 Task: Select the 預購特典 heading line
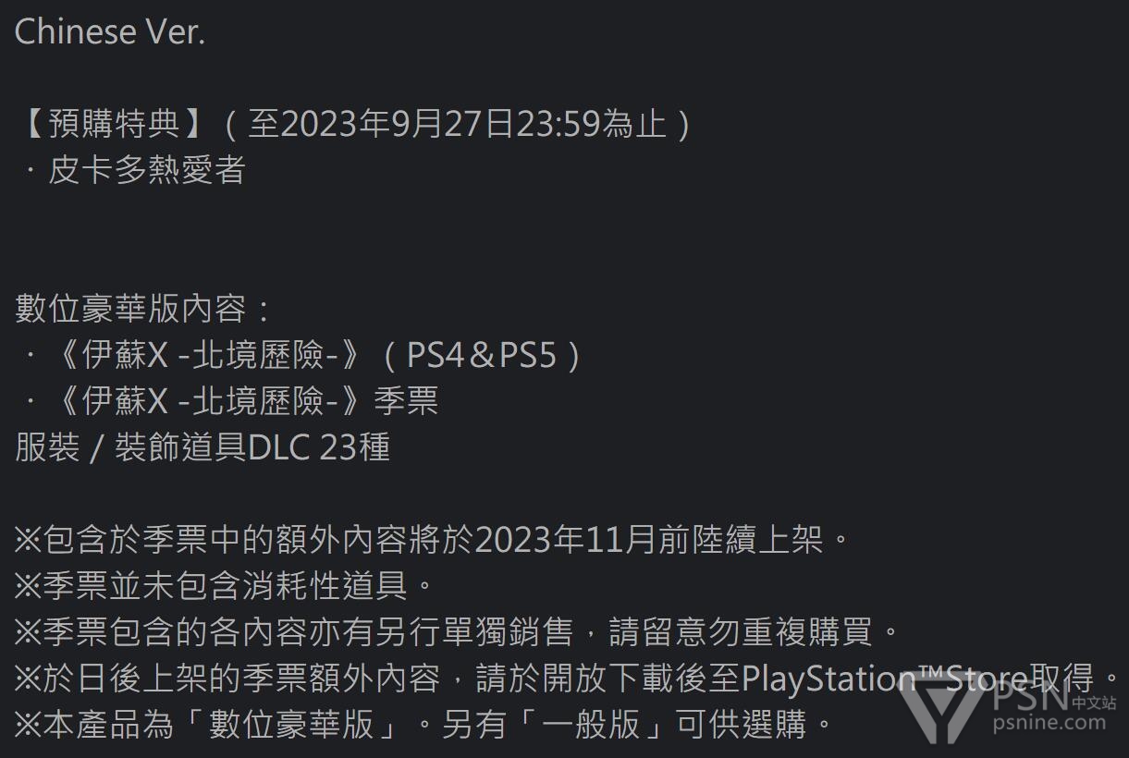[352, 123]
